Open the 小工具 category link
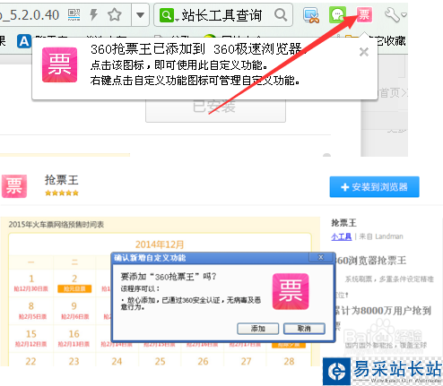 coord(341,236)
